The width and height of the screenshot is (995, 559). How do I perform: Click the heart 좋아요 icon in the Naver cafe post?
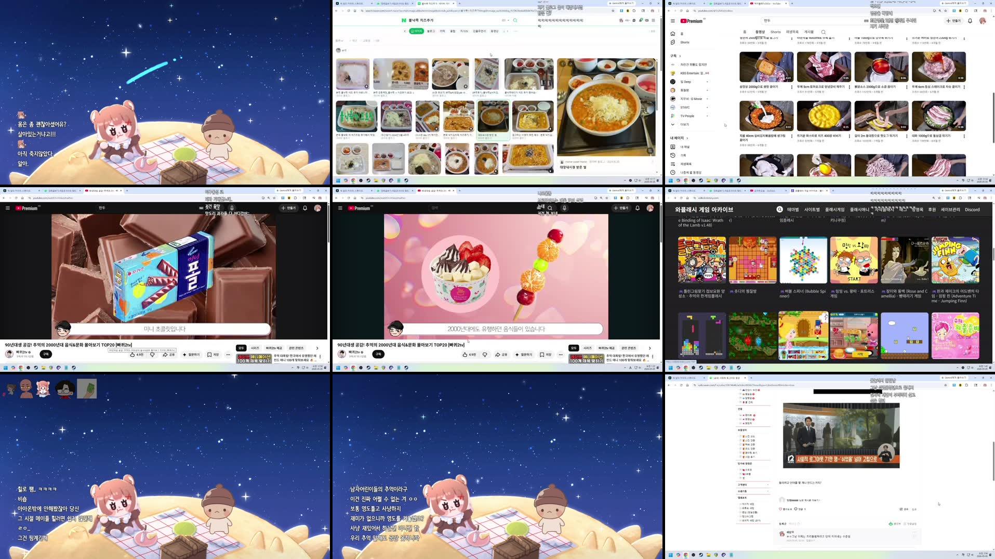point(780,509)
